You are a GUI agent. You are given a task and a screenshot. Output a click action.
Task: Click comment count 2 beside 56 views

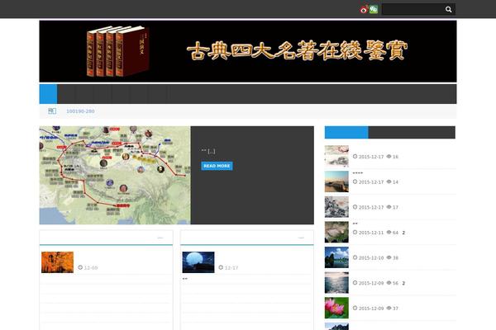pos(403,283)
